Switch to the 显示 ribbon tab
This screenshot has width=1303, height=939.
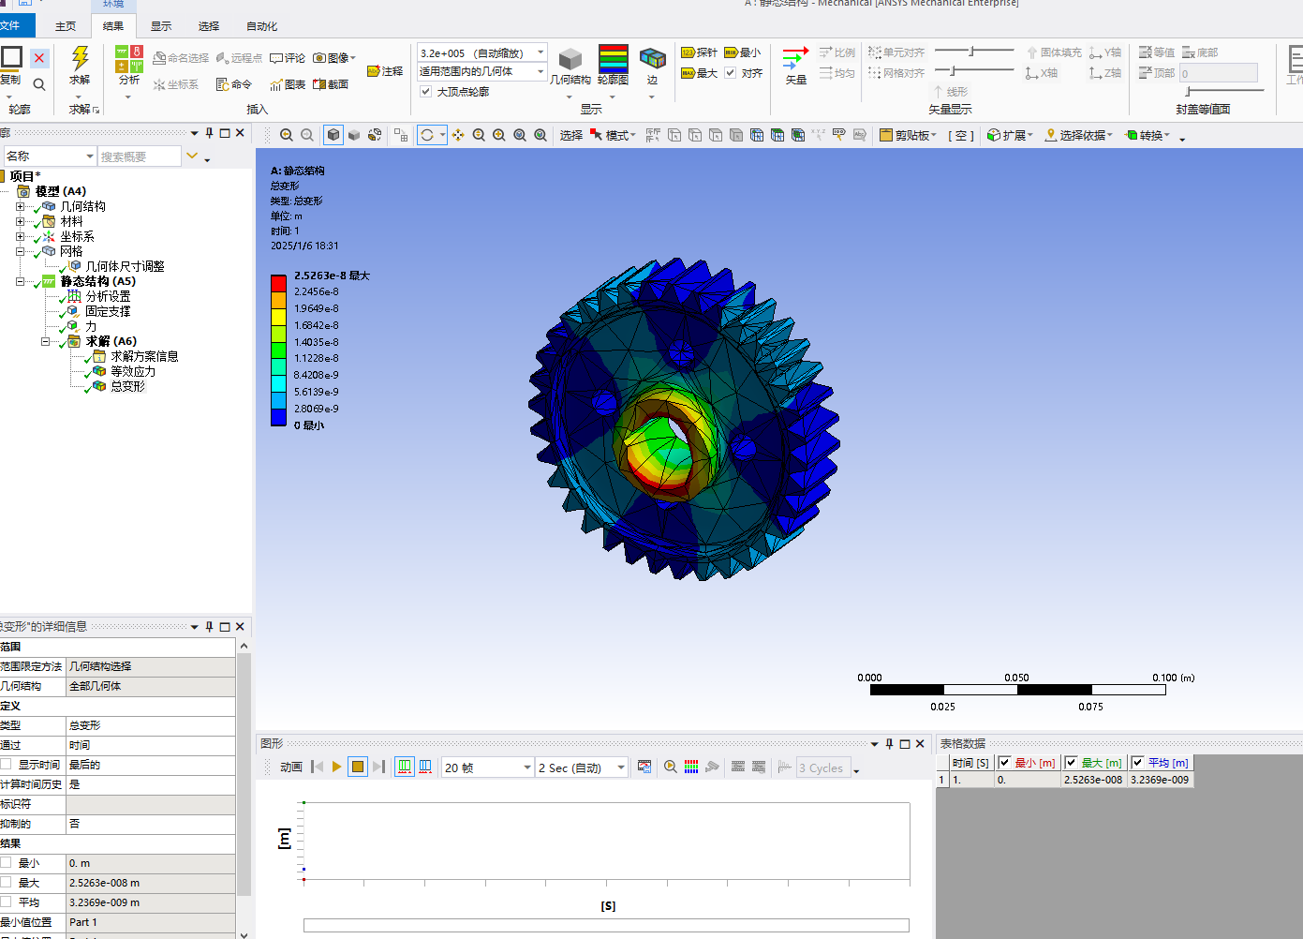click(161, 26)
